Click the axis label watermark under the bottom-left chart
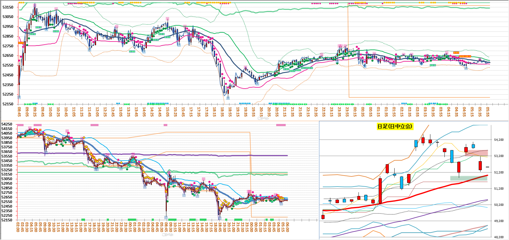This screenshot has width=509, height=240. click(168, 235)
